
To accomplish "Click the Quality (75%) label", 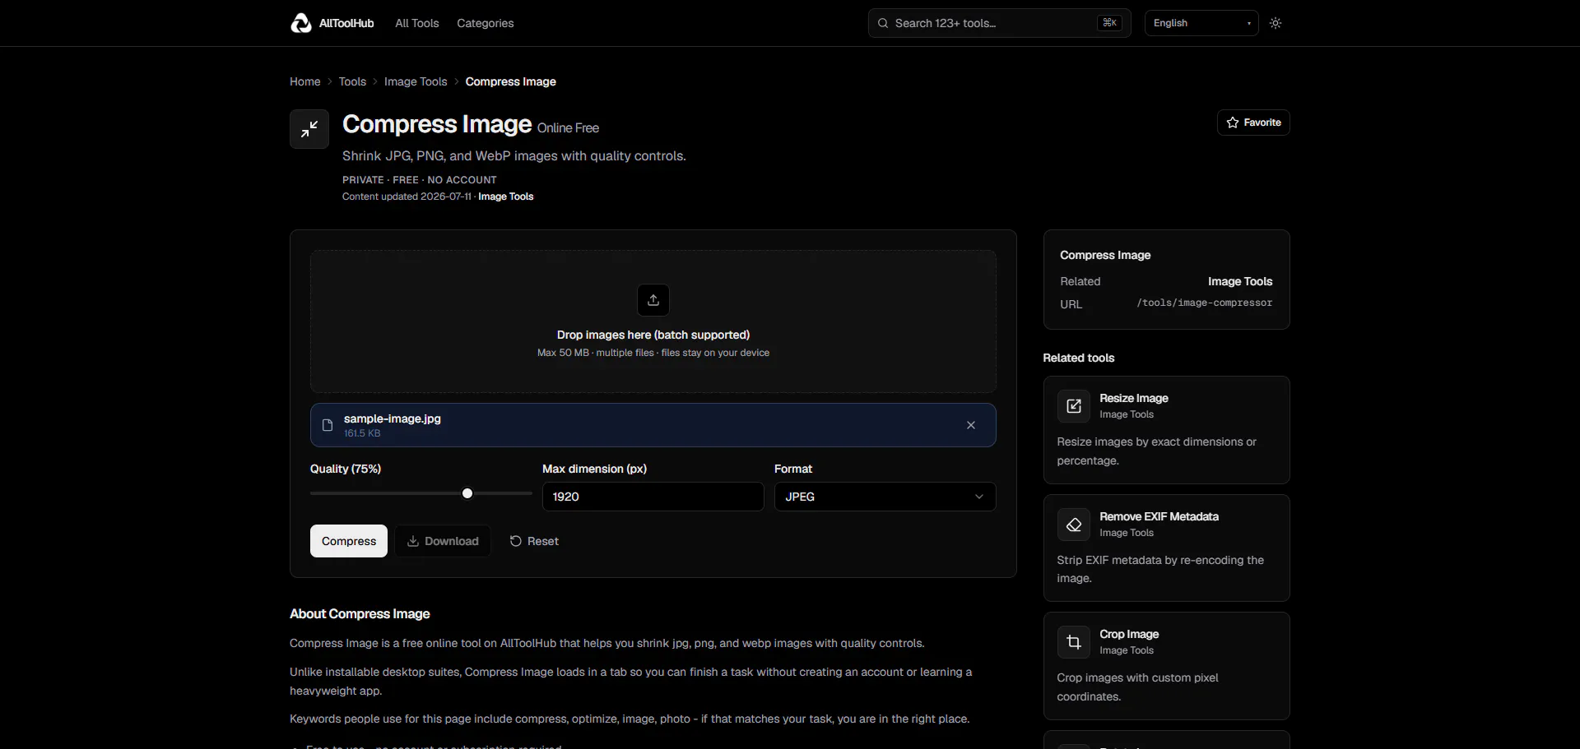I will (346, 469).
